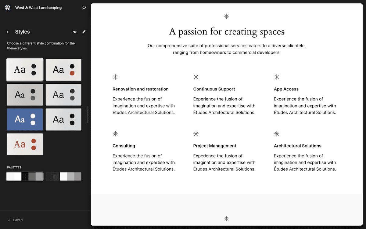
Task: Click the pencil icon to edit styles
Action: 84,32
